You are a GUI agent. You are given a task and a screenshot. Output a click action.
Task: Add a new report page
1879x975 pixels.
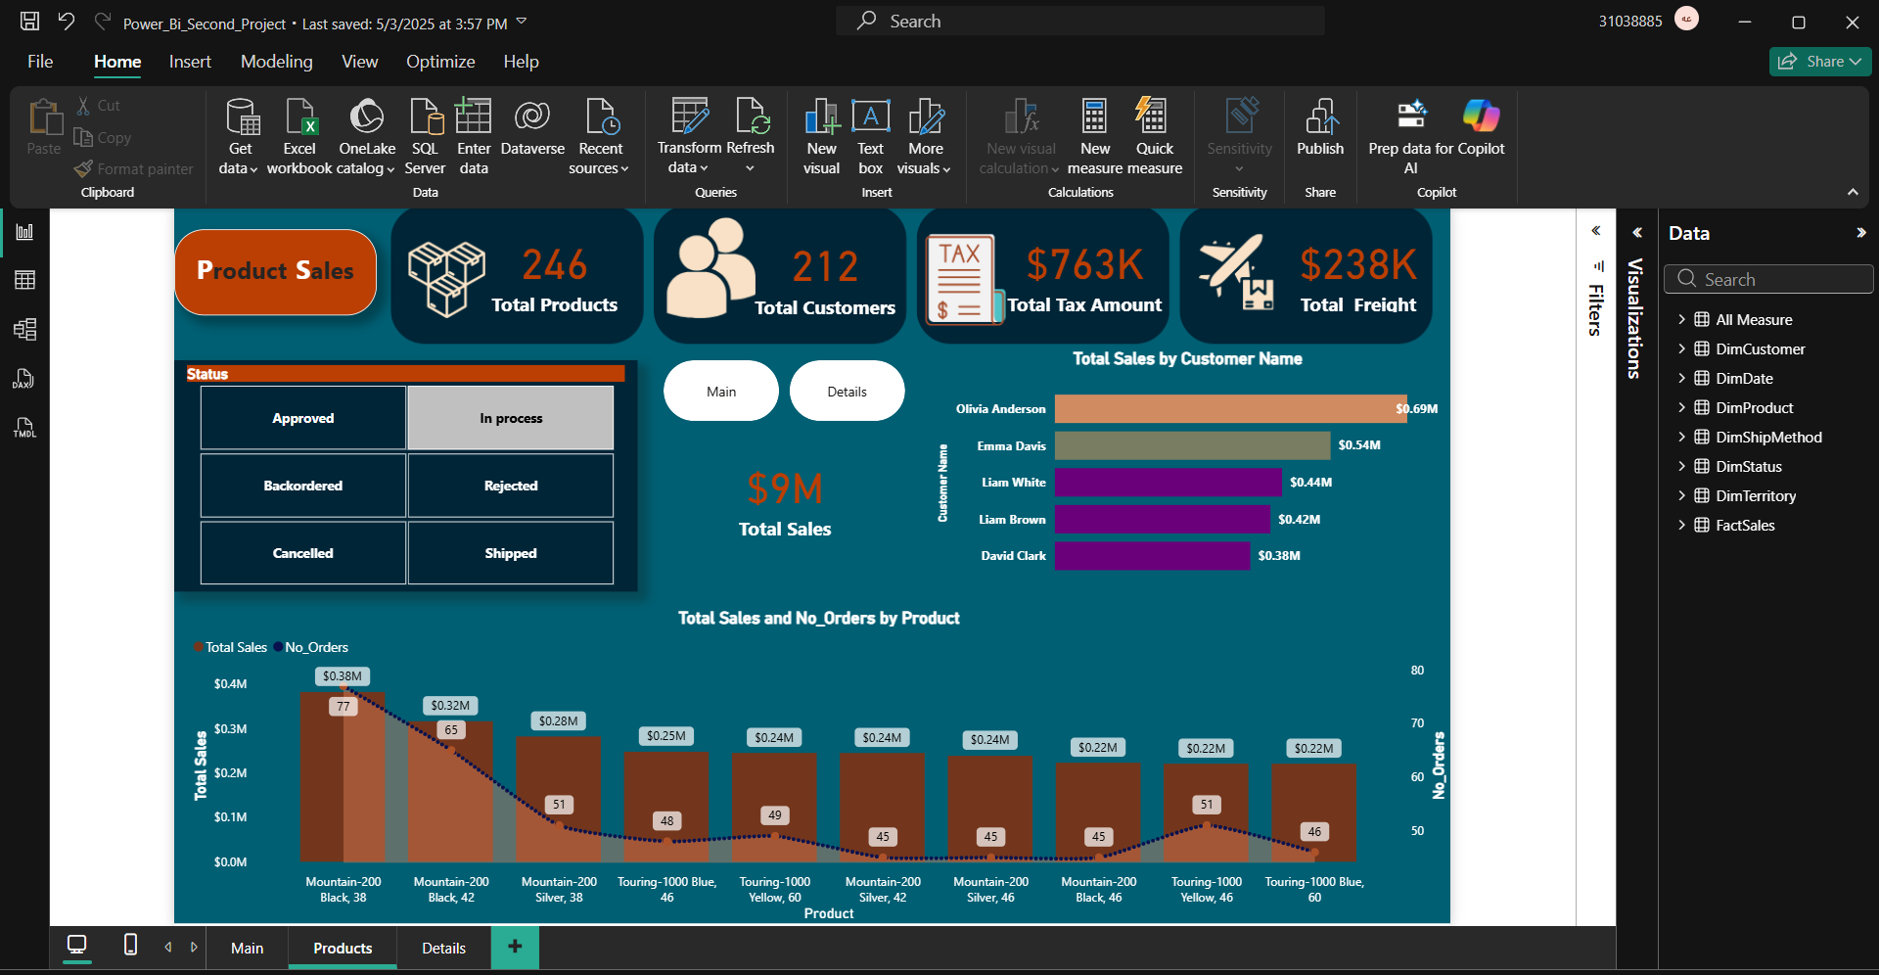pyautogui.click(x=515, y=947)
